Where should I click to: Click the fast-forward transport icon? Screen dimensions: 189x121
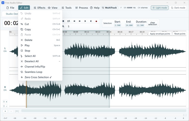pos(80,21)
